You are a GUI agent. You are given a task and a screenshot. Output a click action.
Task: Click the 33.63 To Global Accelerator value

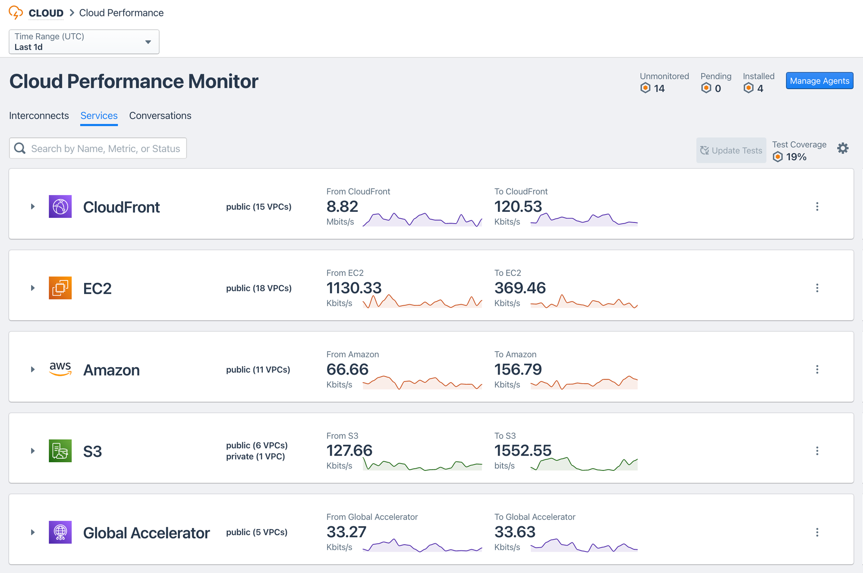[x=515, y=532]
